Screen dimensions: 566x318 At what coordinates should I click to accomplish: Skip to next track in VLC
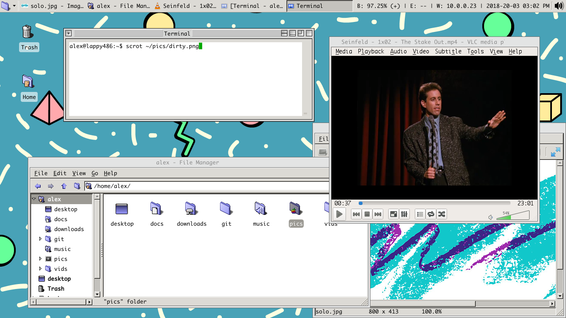tap(378, 214)
